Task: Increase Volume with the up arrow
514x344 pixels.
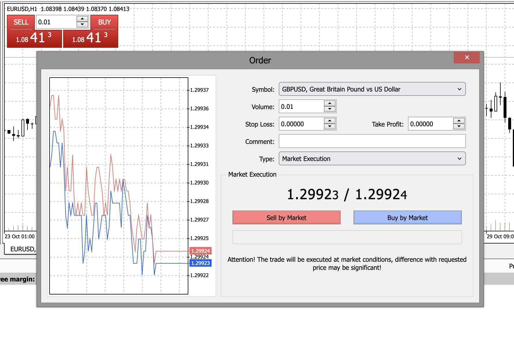Action: click(330, 104)
